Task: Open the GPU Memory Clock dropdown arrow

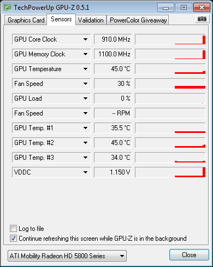Action: 85,54
